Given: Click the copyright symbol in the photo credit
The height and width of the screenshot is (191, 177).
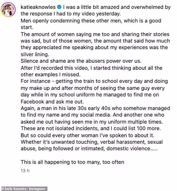Looking at the screenshot, I should 3,188.
